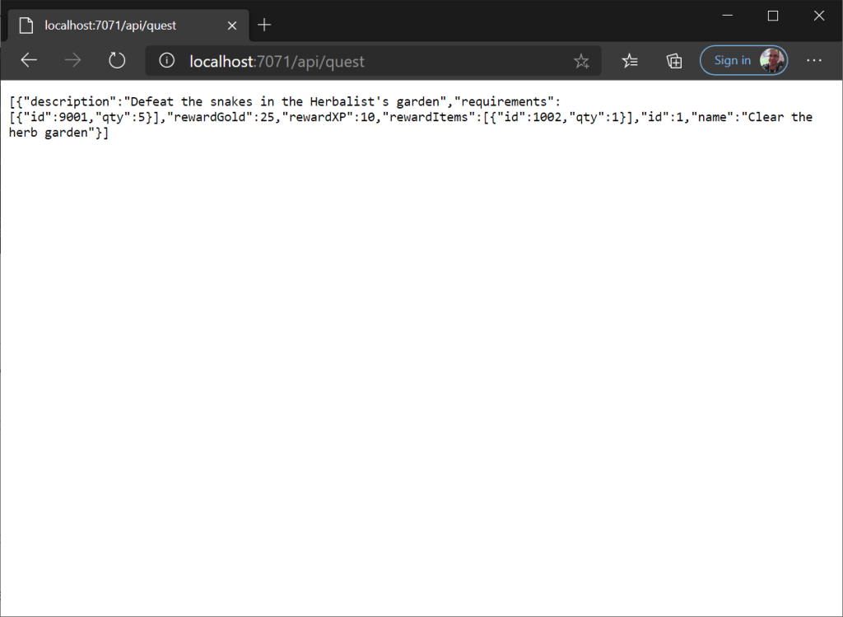Open the Favorites list

(x=630, y=60)
